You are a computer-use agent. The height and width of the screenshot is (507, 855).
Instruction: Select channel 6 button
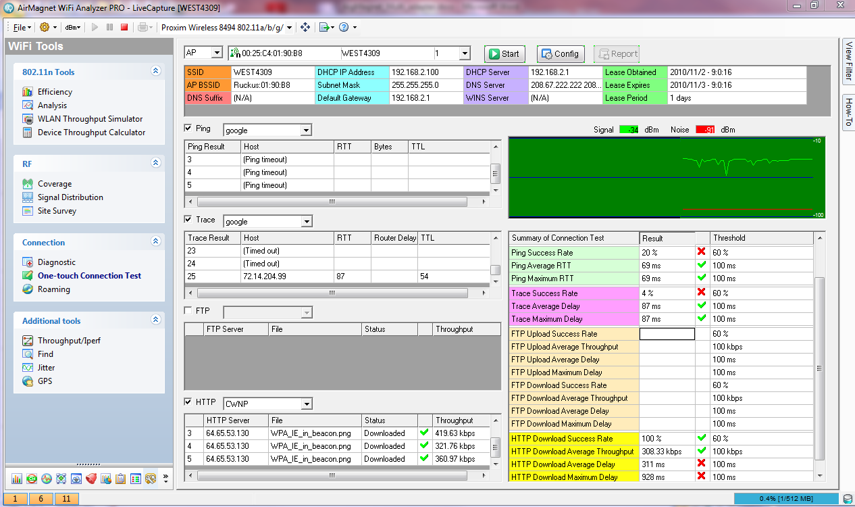point(41,499)
